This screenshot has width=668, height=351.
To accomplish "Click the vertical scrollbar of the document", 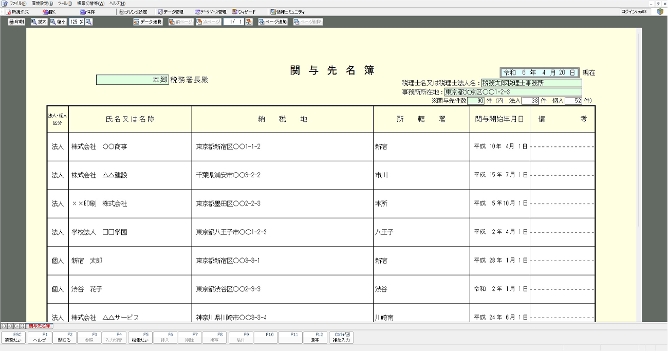I will click(639, 128).
